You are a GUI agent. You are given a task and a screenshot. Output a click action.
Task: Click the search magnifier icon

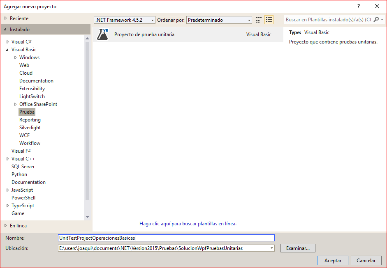click(x=376, y=19)
